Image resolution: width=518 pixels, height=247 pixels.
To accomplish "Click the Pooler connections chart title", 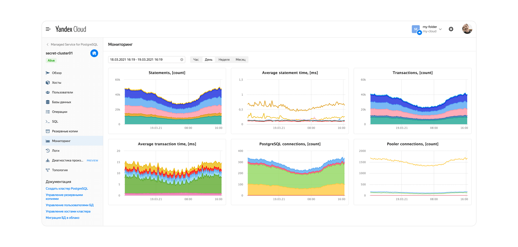I will coord(413,144).
